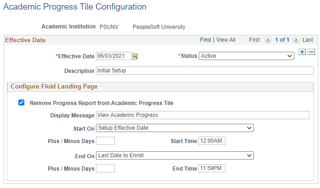Open the Status dropdown

pyautogui.click(x=247, y=56)
